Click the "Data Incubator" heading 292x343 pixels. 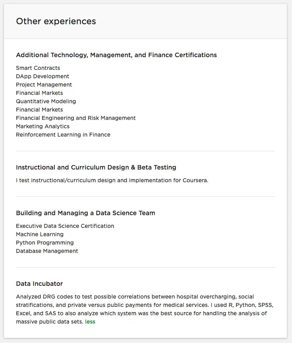tap(39, 284)
